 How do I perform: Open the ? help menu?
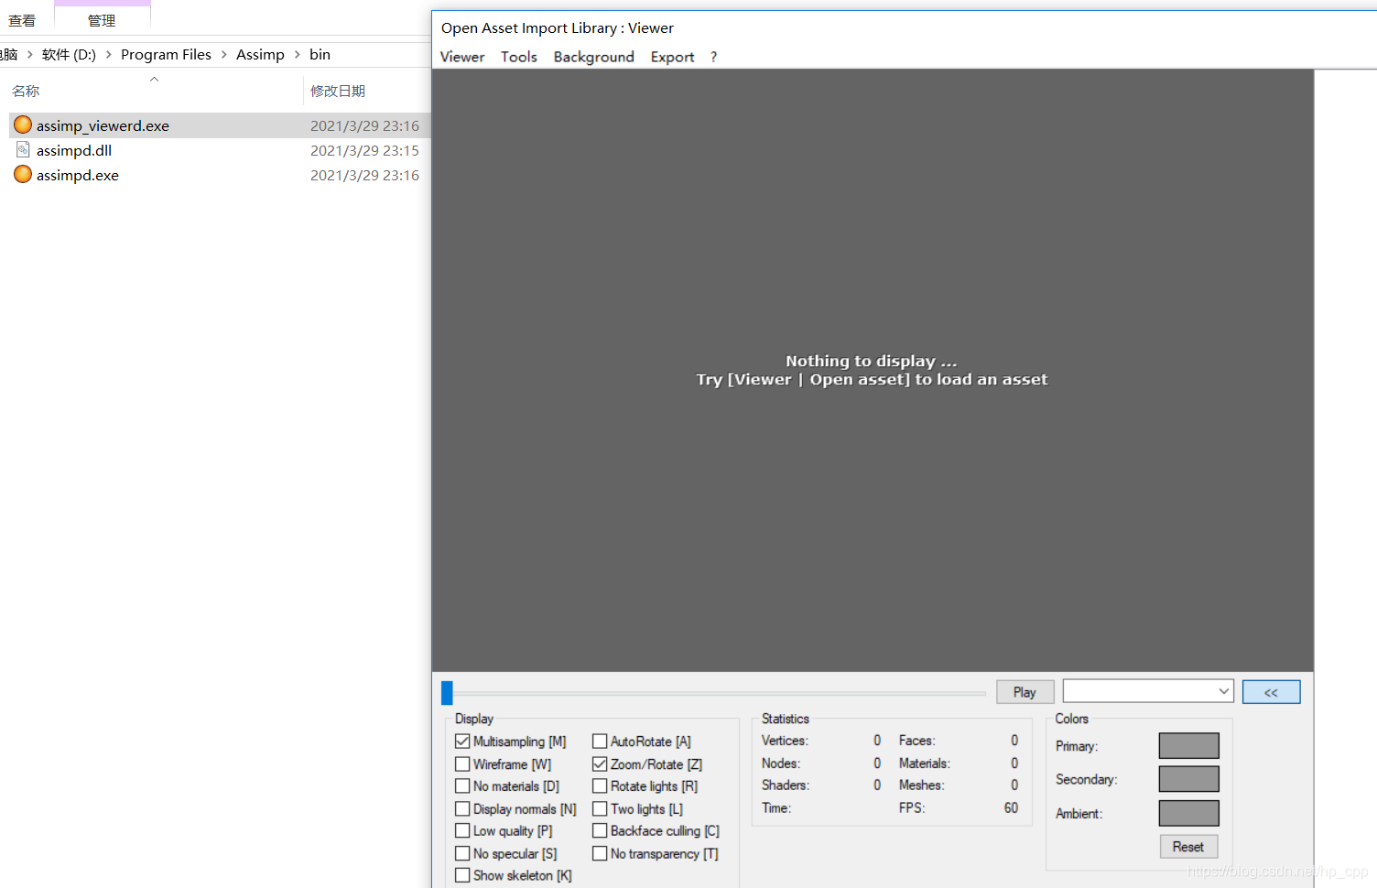click(x=713, y=57)
